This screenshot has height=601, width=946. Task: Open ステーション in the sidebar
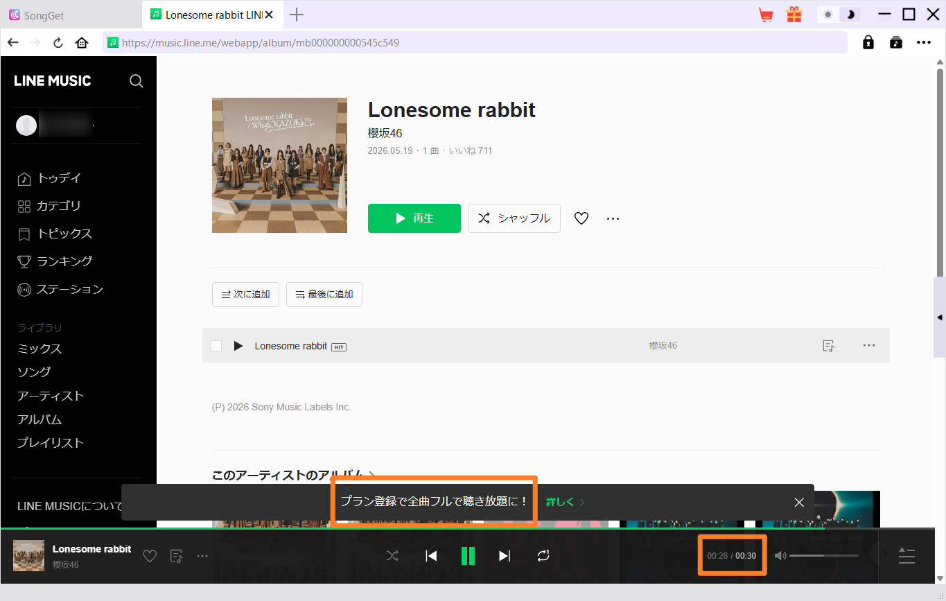(x=60, y=289)
